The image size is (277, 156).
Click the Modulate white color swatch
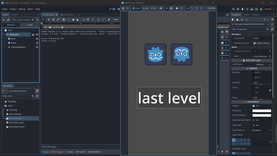coord(262,111)
